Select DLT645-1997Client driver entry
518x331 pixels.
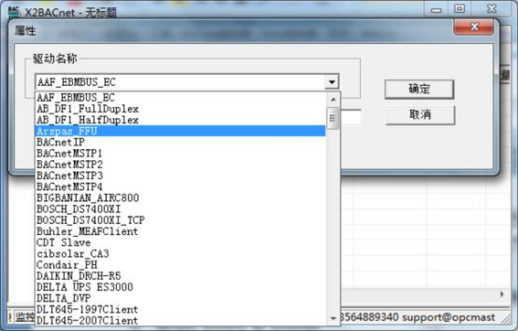(180, 310)
